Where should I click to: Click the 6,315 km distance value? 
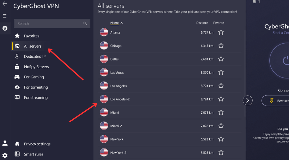pos(207,46)
